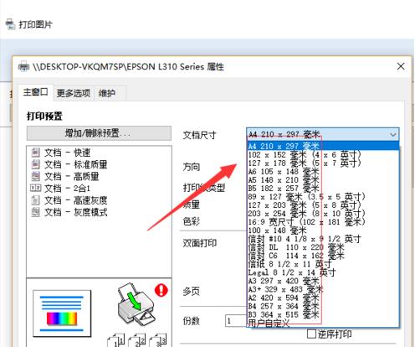The image size is (415, 347).
Task: Select B3 364 x 515 毫米 size
Action: click(323, 314)
